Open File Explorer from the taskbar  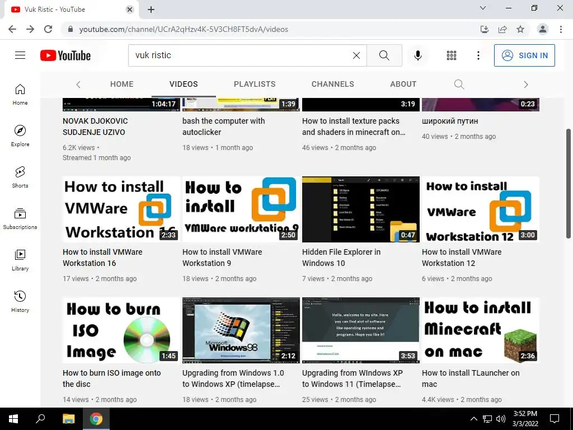68,419
